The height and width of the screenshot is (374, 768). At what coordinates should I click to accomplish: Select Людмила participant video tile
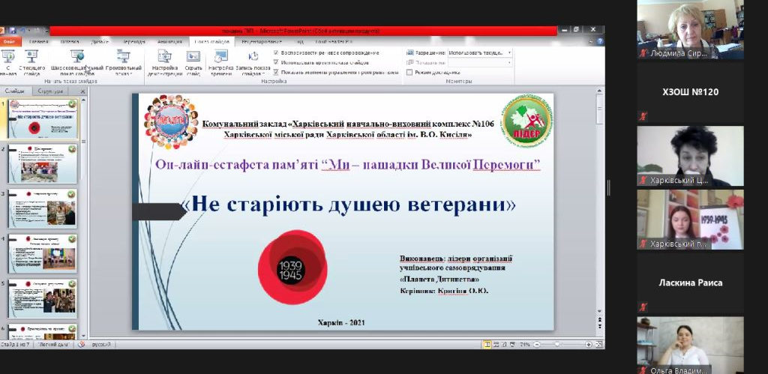(690, 30)
